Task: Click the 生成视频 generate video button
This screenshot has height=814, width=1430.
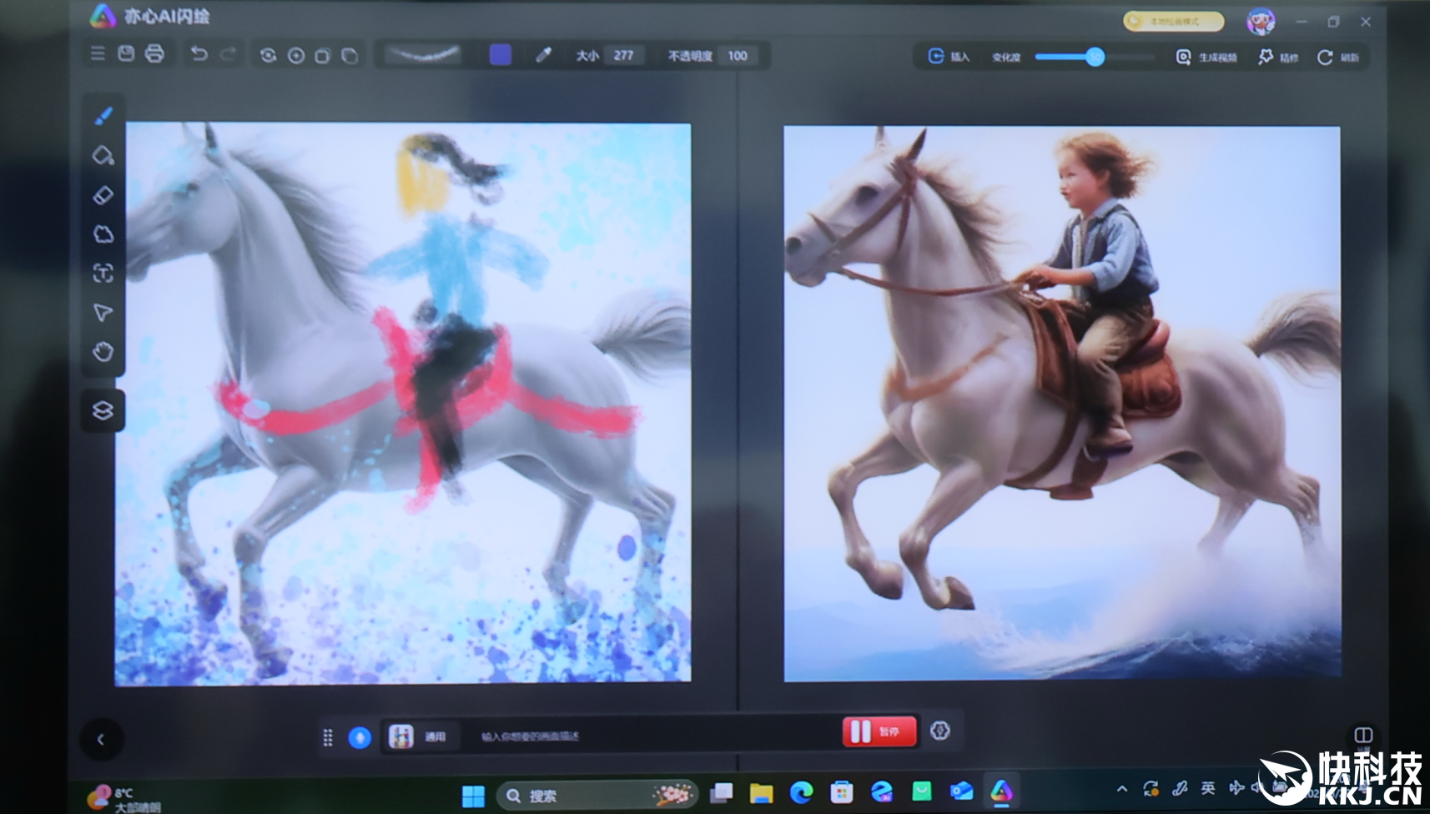Action: pyautogui.click(x=1206, y=57)
